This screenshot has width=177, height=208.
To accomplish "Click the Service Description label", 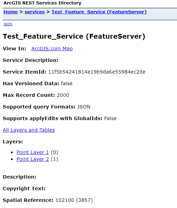I will 31,60.
